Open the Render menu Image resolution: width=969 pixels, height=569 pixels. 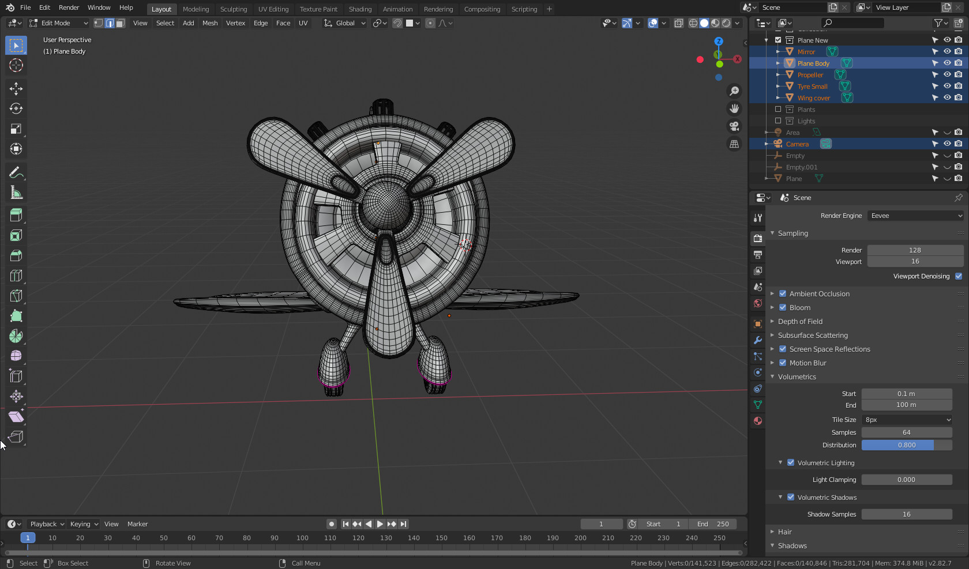point(69,7)
